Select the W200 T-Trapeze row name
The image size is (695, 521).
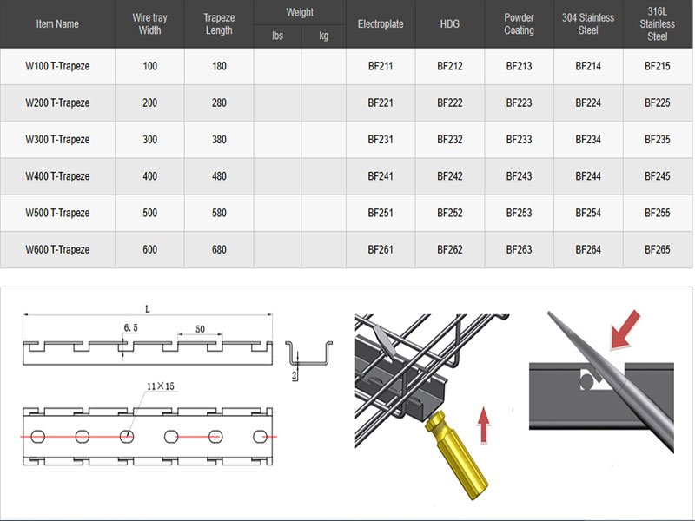coord(57,103)
